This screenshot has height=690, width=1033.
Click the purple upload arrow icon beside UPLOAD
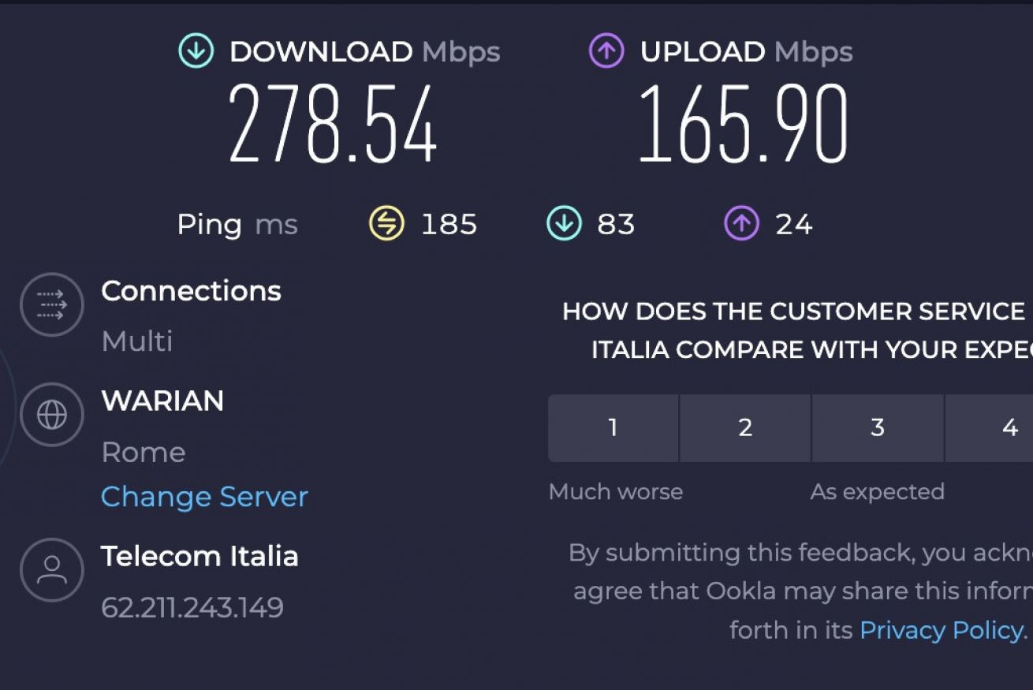click(x=606, y=51)
